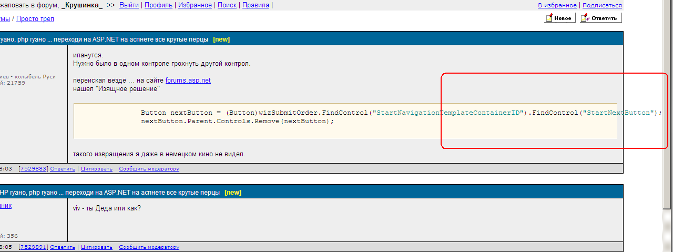Image resolution: width=673 pixels, height=252 pixels.
Task: Subscribe using the Подписаться link
Action: click(602, 5)
